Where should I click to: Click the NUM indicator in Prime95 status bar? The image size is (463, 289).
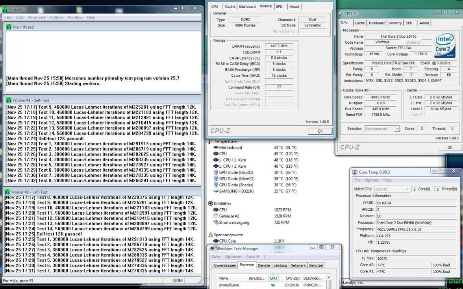178,281
